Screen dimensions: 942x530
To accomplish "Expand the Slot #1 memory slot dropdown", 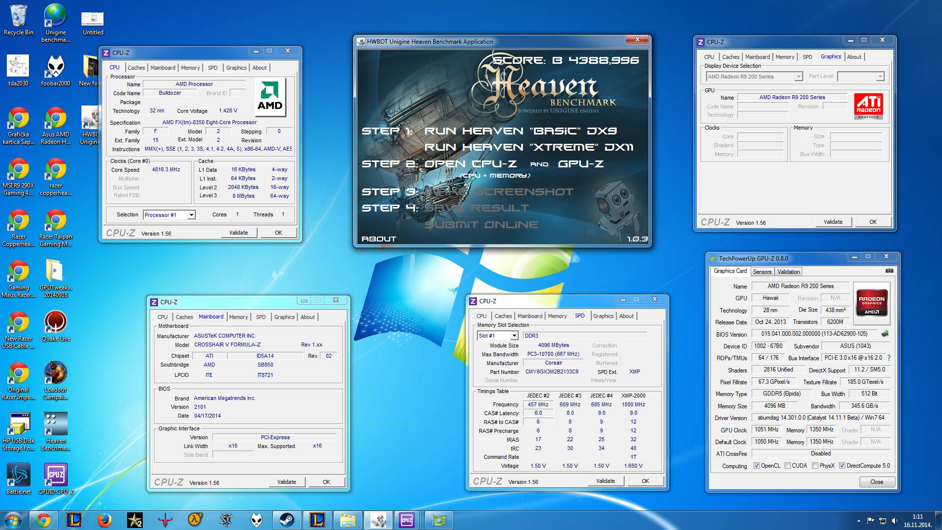I will [x=514, y=336].
